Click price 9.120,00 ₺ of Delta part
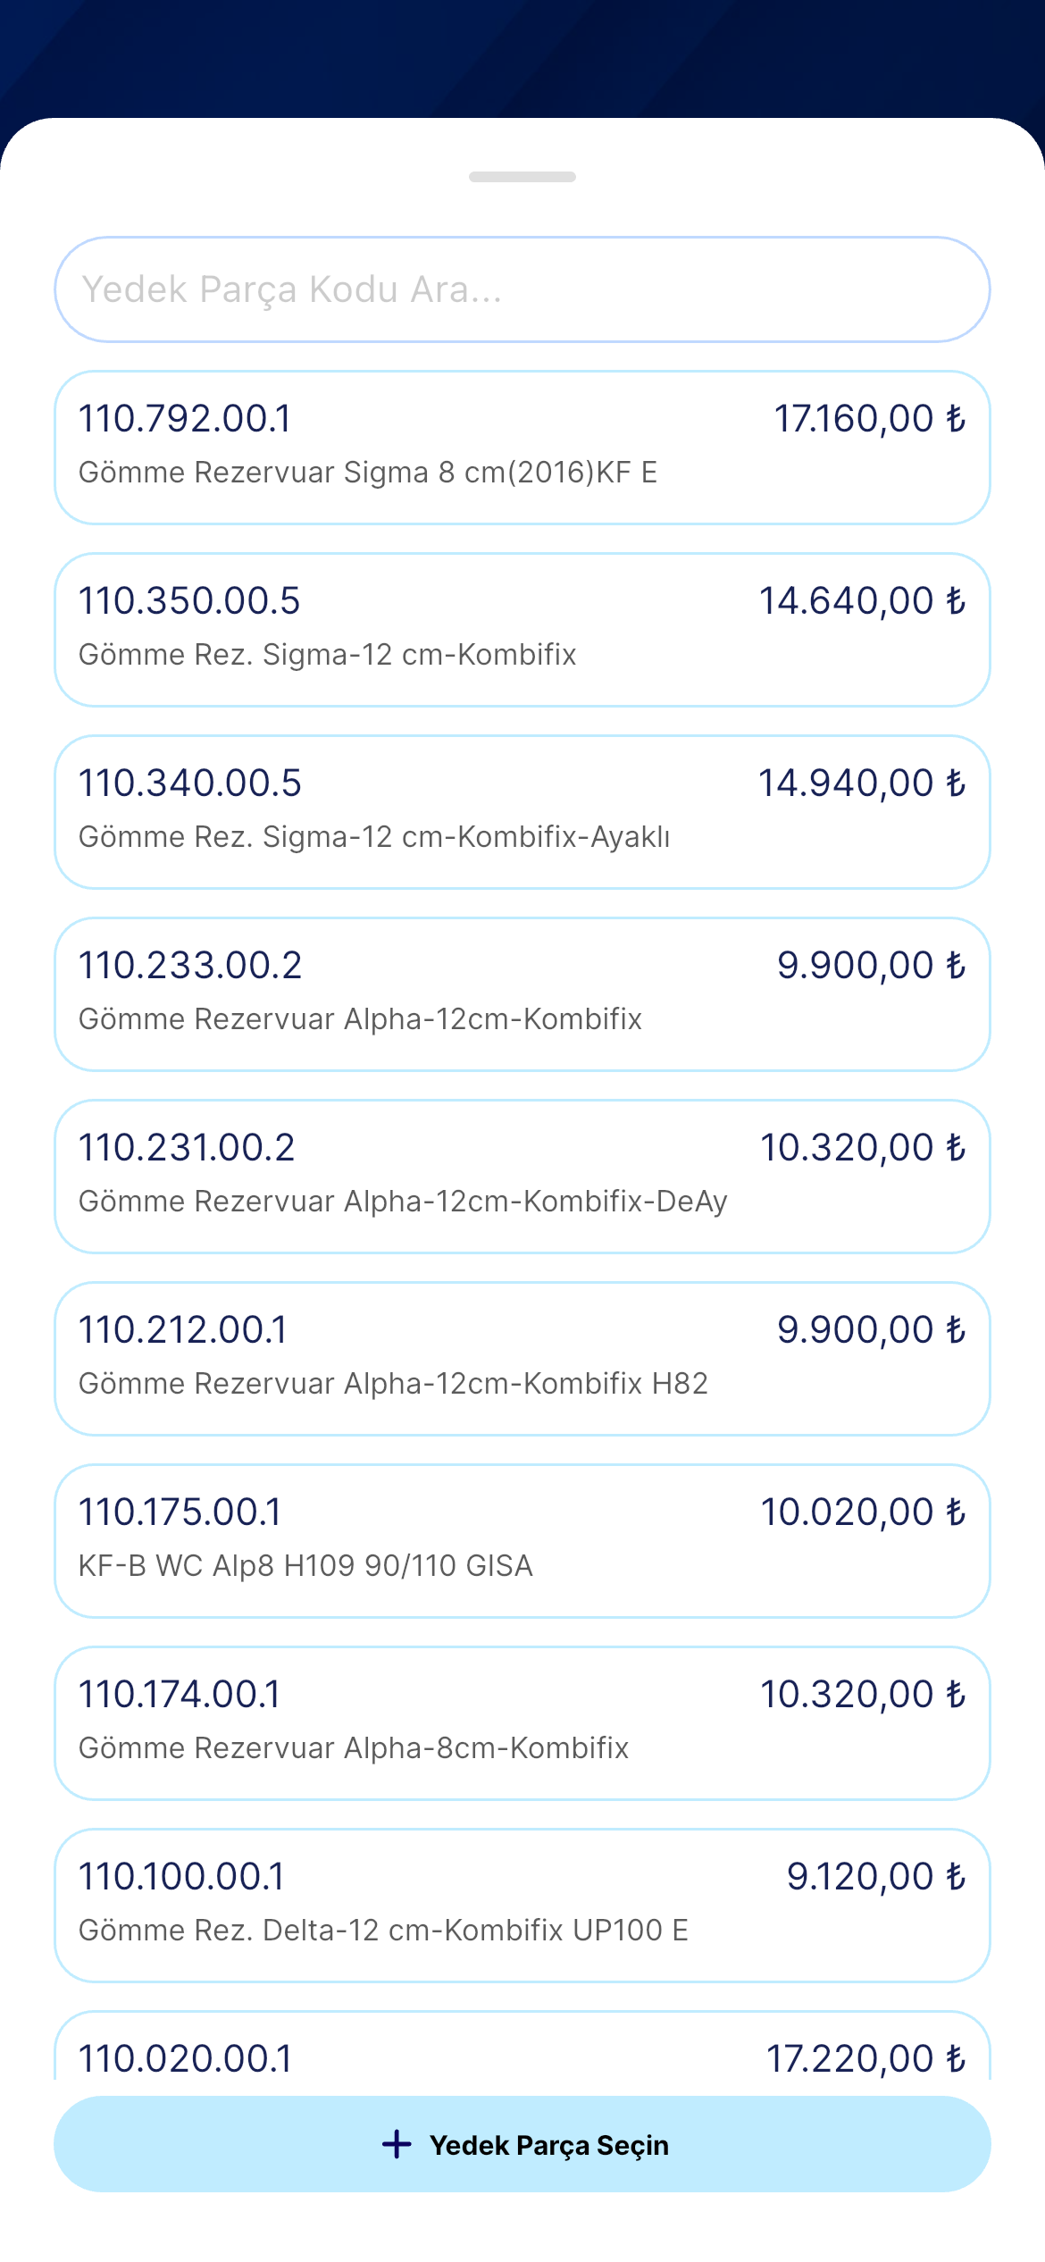The image size is (1045, 2262). (876, 1876)
